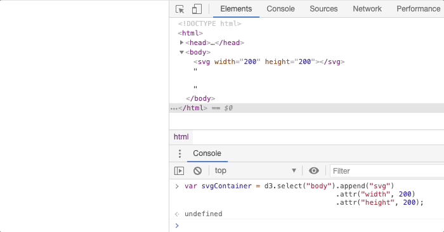Image resolution: width=444 pixels, height=232 pixels.
Task: Focus the console Filter input field
Action: click(x=387, y=171)
